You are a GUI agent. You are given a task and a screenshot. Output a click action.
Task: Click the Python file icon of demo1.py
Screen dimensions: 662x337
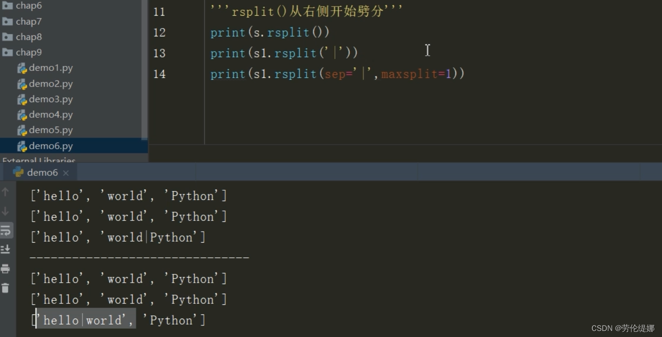point(22,68)
